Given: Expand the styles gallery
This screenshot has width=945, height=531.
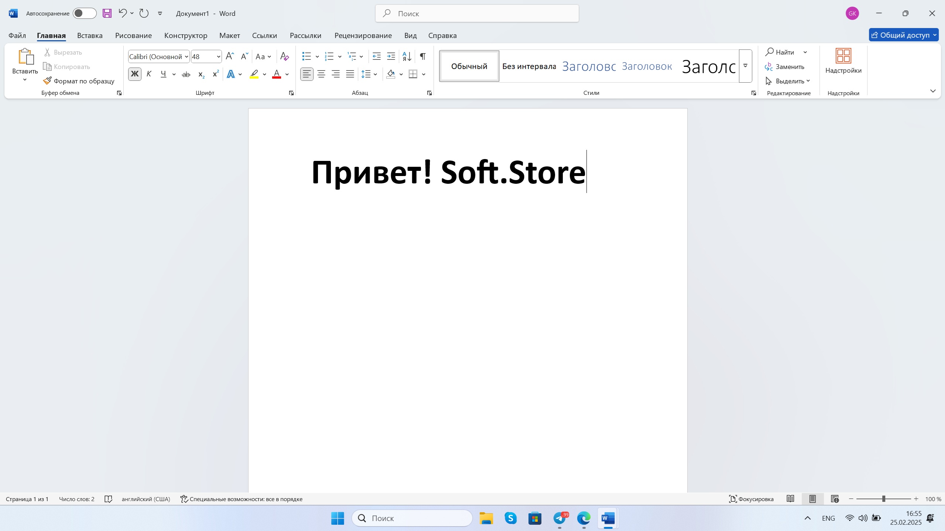Looking at the screenshot, I should [x=745, y=66].
